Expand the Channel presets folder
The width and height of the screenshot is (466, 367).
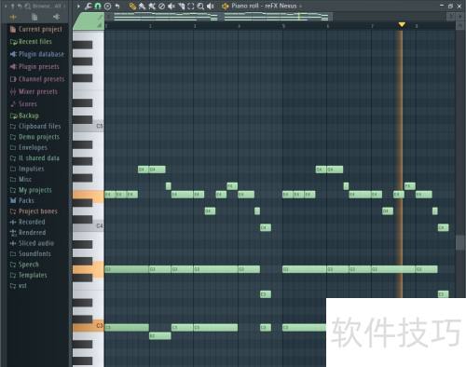point(37,79)
